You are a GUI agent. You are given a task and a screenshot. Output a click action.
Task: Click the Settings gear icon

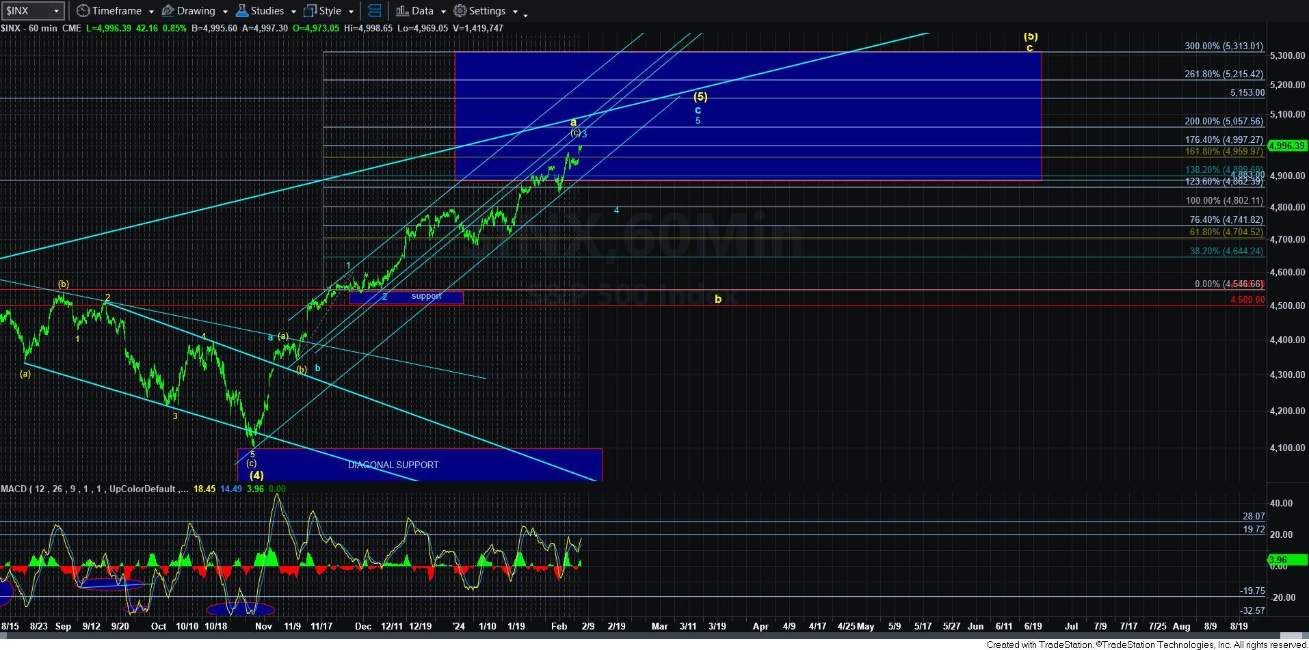pyautogui.click(x=460, y=11)
